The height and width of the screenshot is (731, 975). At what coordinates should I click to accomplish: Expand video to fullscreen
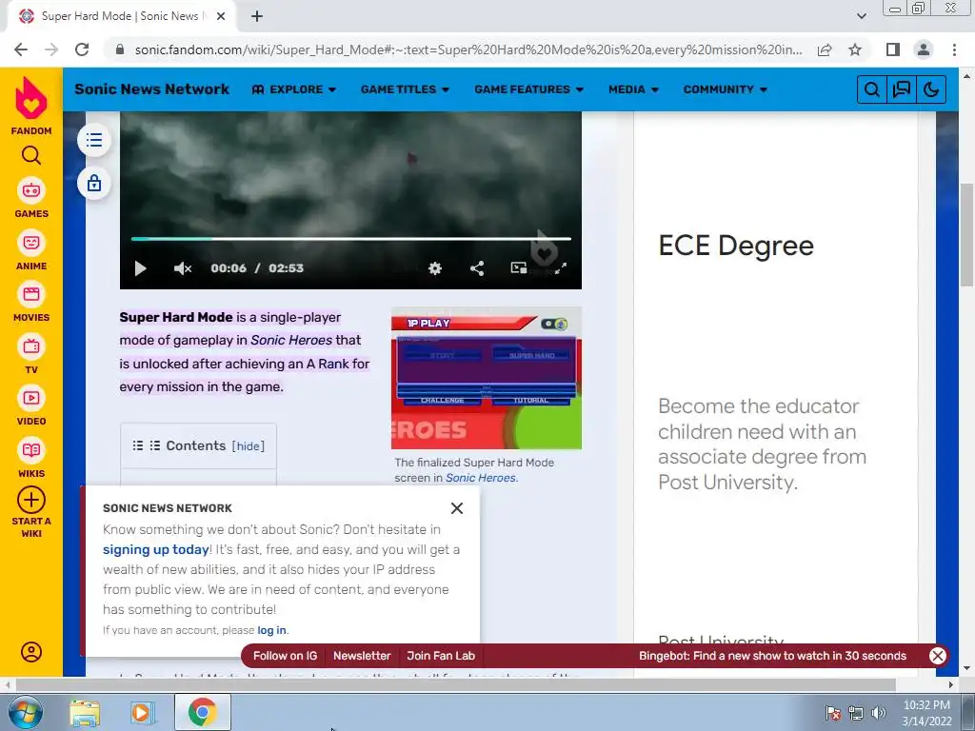(x=561, y=268)
